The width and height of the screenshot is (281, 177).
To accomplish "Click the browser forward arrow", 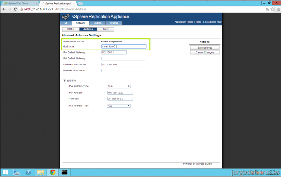I will click(x=9, y=9).
